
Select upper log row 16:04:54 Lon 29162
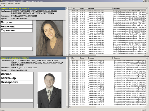click(x=107, y=20)
